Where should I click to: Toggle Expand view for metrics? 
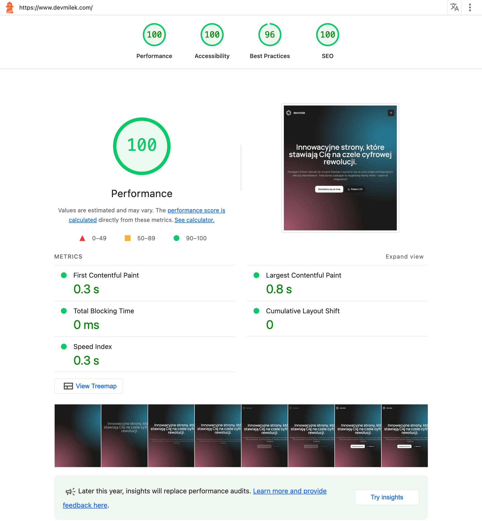coord(404,256)
